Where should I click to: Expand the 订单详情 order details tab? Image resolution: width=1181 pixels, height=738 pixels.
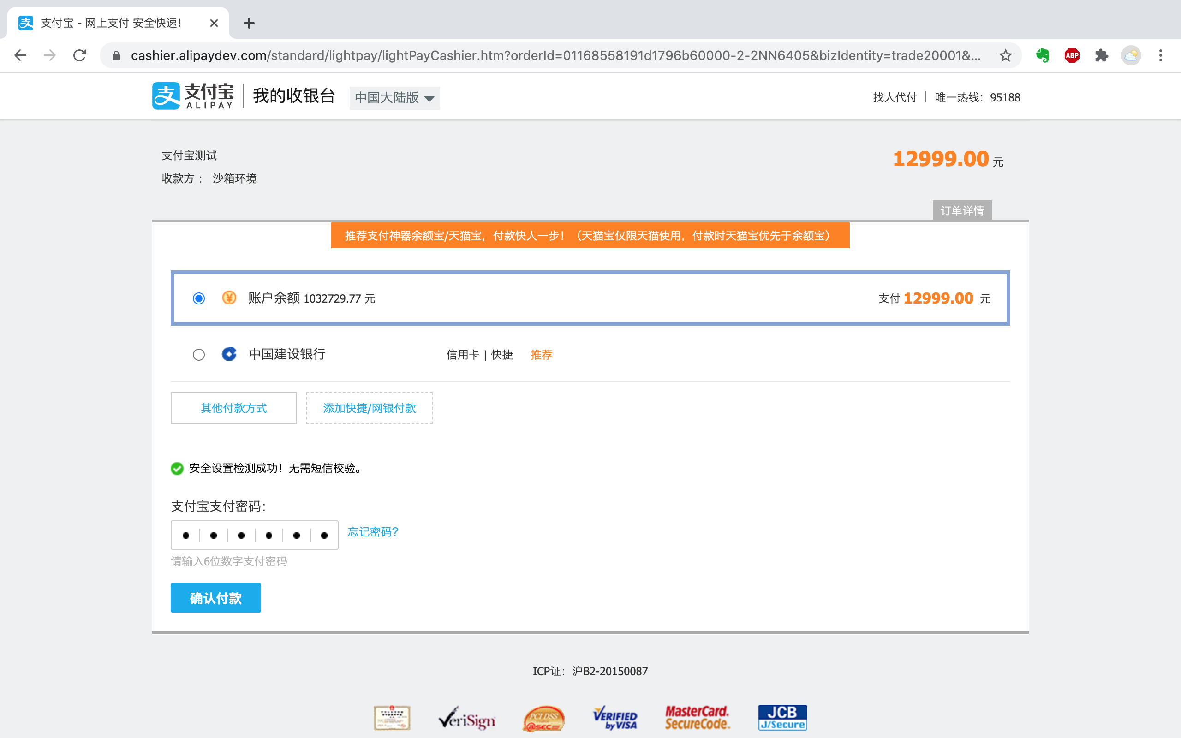961,211
